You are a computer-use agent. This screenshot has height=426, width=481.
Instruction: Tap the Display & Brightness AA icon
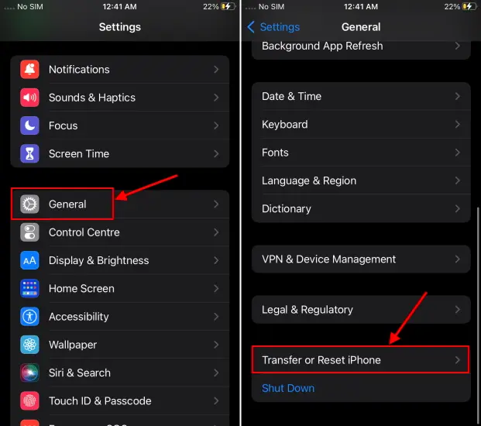click(29, 260)
